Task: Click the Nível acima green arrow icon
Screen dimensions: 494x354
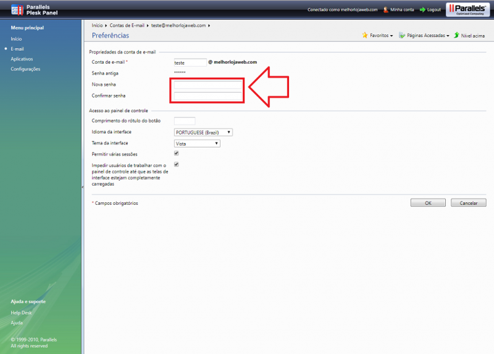Action: (456, 35)
